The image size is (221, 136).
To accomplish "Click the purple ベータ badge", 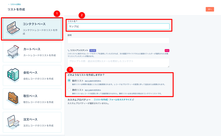I will 93,50.
